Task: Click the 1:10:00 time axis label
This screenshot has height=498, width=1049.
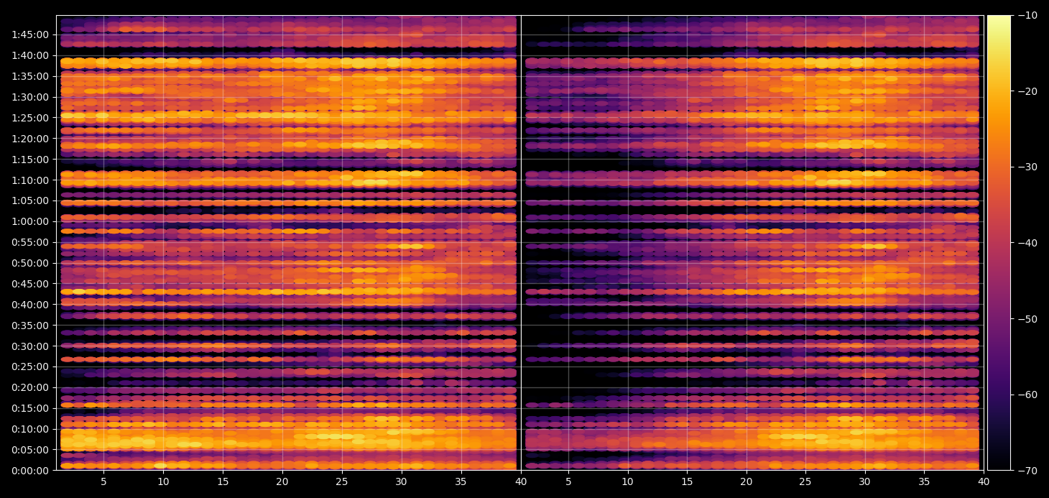Action: pos(30,180)
